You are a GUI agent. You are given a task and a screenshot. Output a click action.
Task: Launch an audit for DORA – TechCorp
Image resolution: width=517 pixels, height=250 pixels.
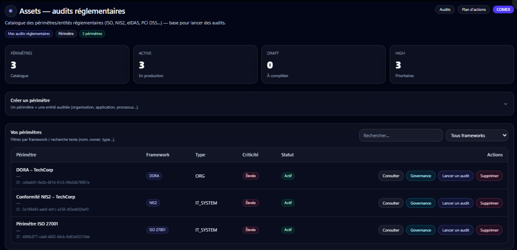456,176
